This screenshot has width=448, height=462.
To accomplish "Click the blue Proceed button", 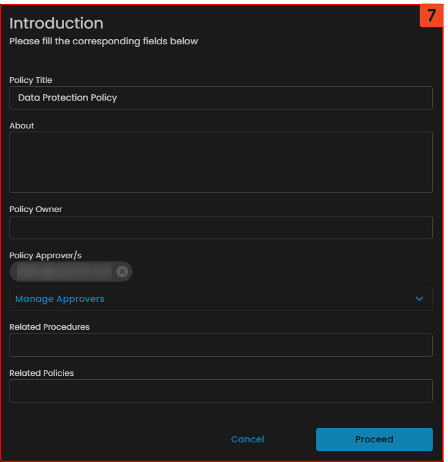I will pos(374,439).
